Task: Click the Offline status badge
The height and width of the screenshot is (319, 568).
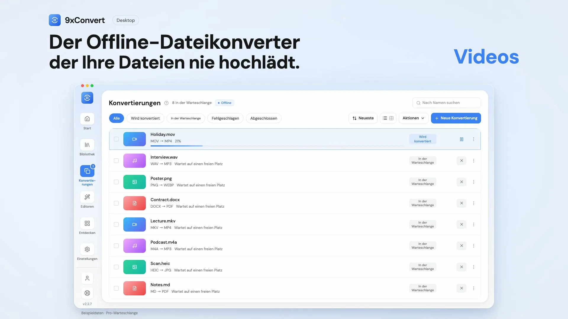Action: pos(225,103)
